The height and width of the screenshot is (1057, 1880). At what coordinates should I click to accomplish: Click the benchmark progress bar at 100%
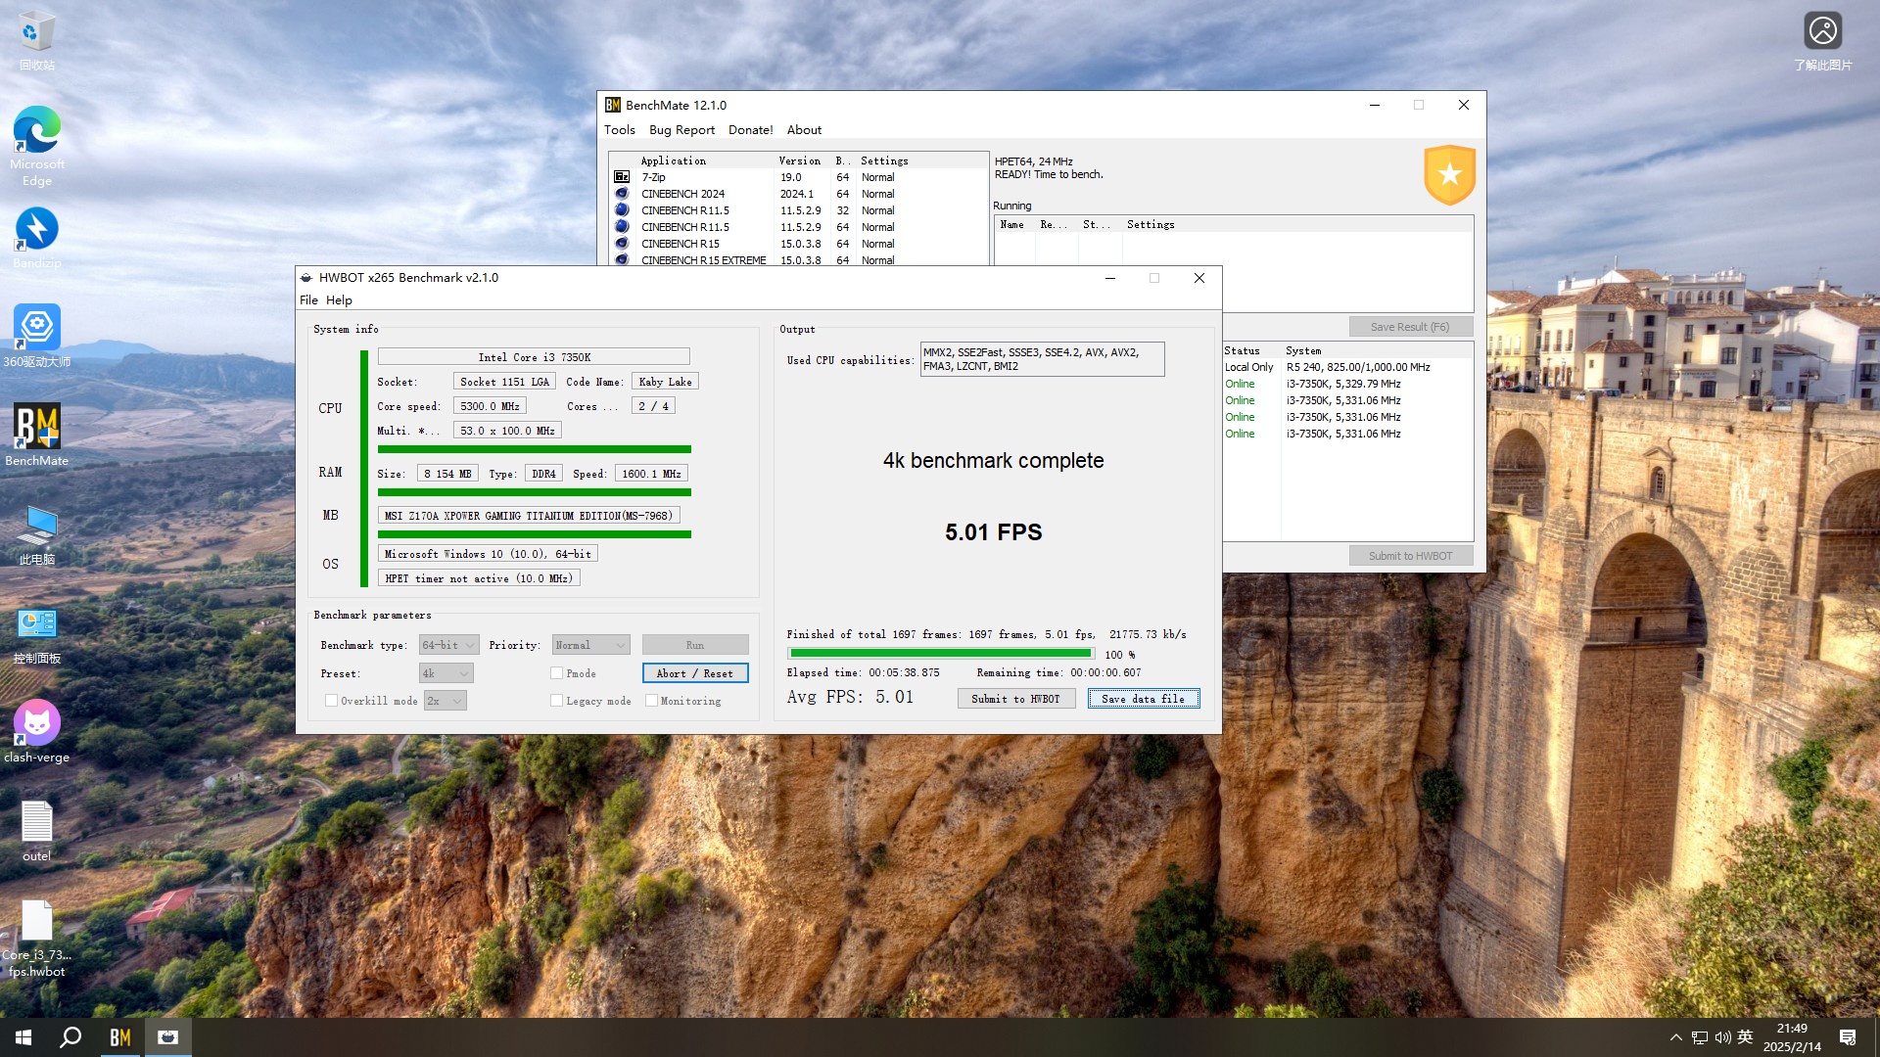coord(941,654)
